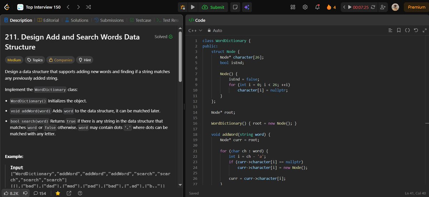The height and width of the screenshot is (197, 429).
Task: Open the 154 comments
Action: [40, 193]
